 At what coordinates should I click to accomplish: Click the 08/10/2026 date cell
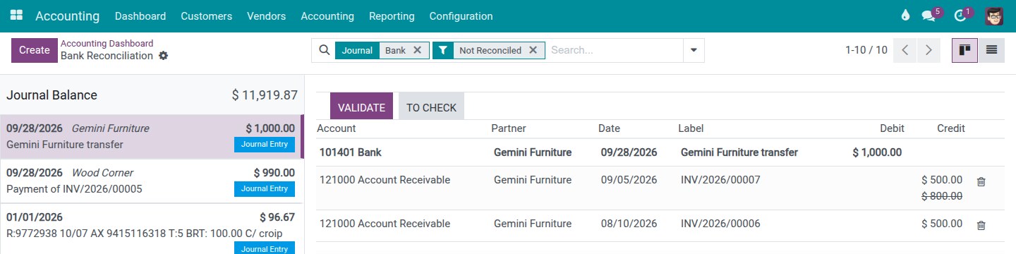coord(629,224)
